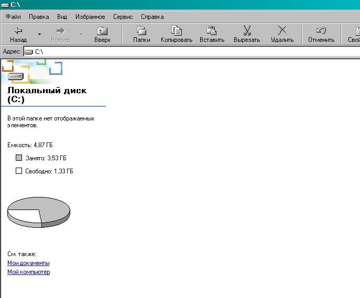Click the См. также: label
This screenshot has height=298, width=360.
point(21,254)
